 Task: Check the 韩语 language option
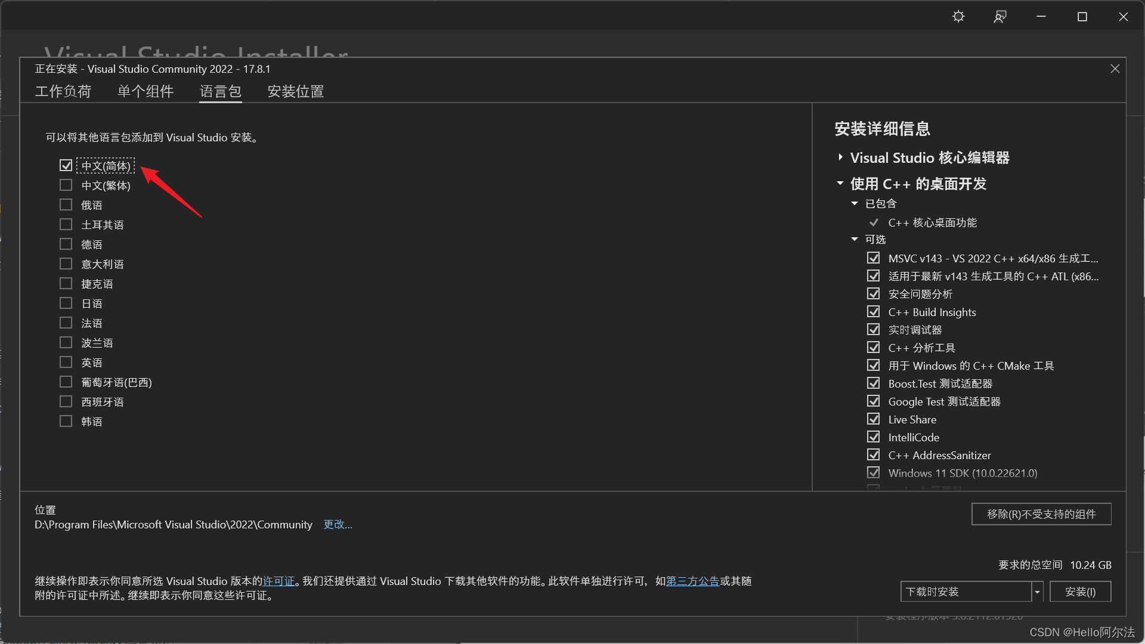[66, 421]
